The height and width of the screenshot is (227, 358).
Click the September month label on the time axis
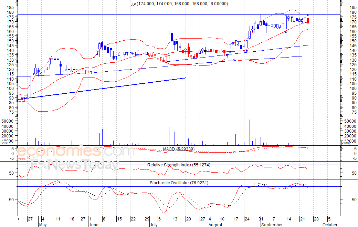click(x=272, y=225)
